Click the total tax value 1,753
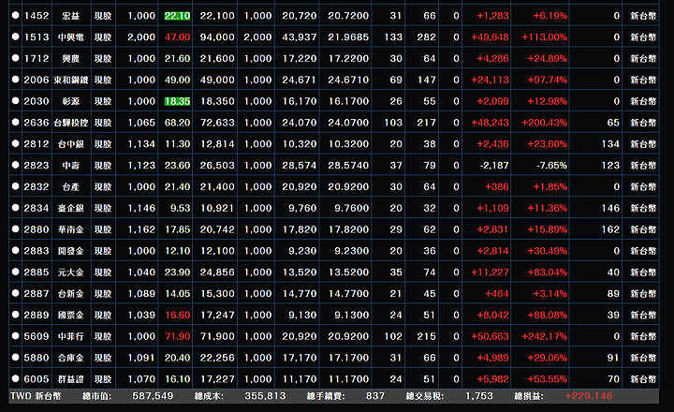The image size is (674, 412). click(479, 396)
